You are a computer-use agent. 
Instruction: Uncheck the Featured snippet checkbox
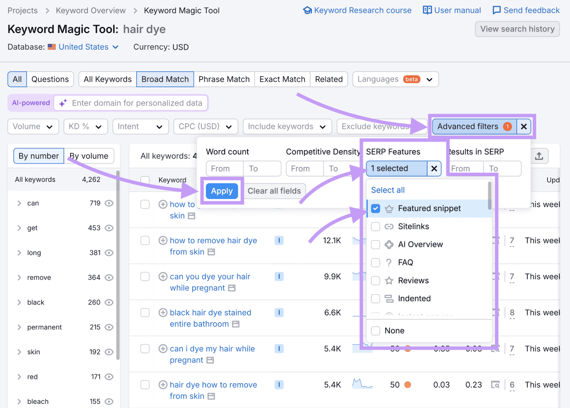[375, 208]
